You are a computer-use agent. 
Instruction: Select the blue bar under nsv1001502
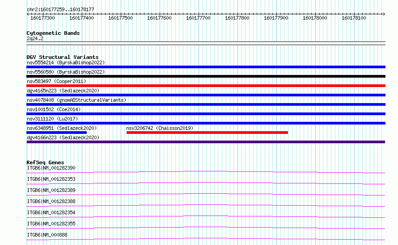206,114
